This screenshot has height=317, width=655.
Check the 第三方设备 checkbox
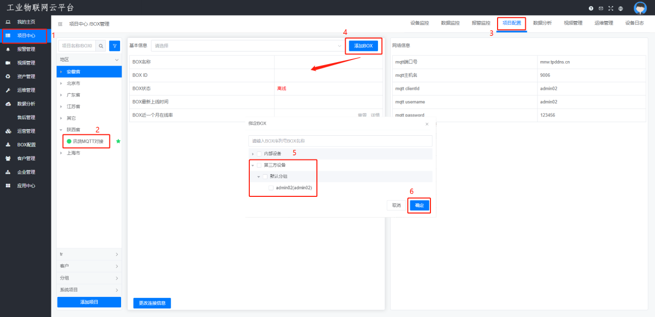tap(259, 165)
